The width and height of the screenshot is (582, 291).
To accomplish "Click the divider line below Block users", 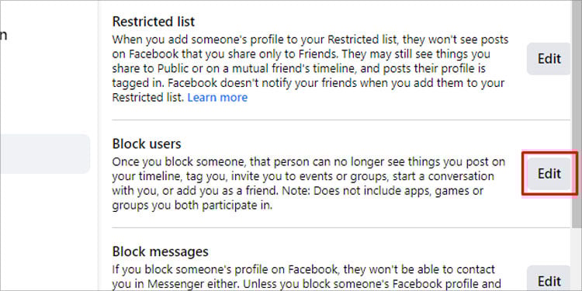I will 341,227.
